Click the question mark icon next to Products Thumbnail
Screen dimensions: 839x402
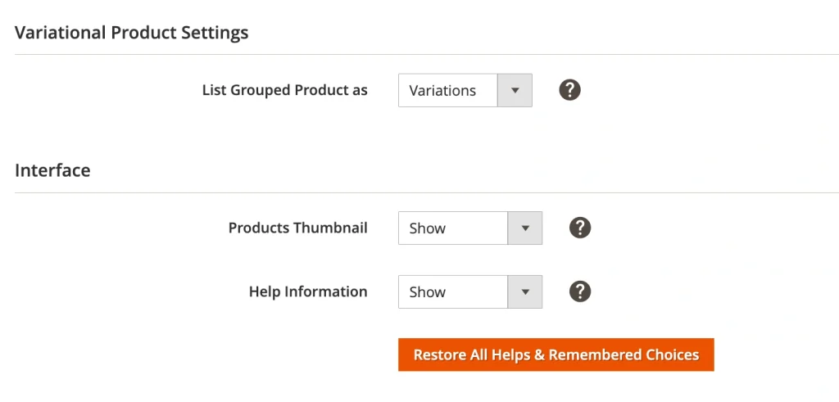pyautogui.click(x=580, y=228)
